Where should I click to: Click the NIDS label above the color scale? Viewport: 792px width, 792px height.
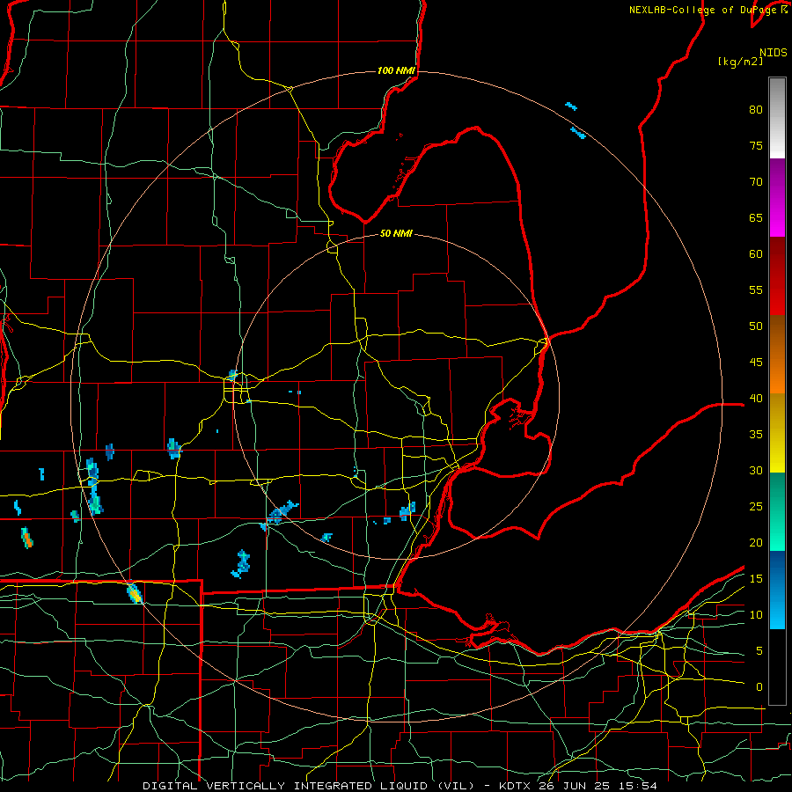pos(773,53)
